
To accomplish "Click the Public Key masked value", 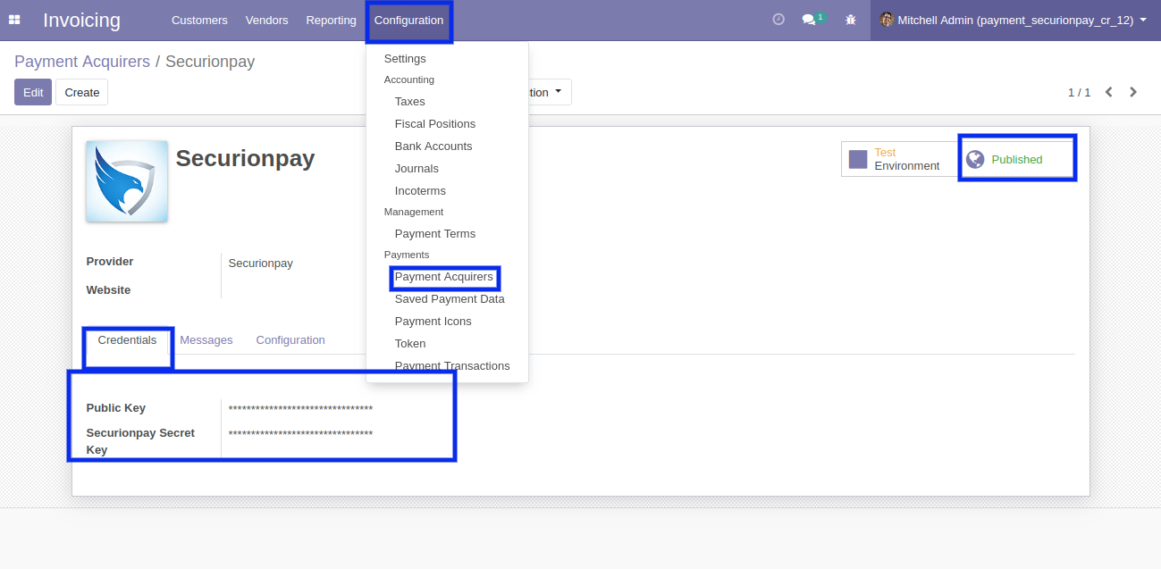I will coord(300,408).
